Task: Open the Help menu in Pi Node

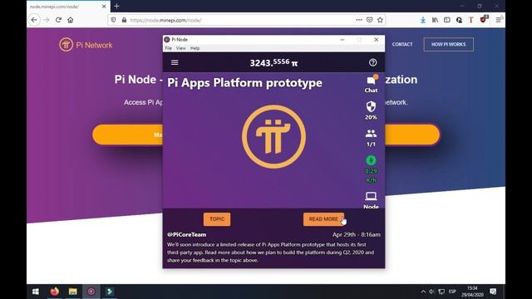Action: pyautogui.click(x=195, y=48)
